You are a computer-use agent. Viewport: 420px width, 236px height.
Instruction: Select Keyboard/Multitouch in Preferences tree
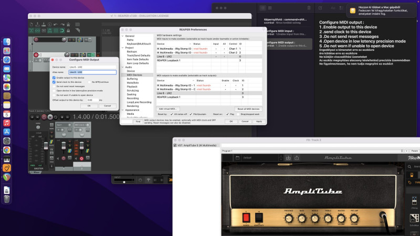pyautogui.click(x=139, y=44)
